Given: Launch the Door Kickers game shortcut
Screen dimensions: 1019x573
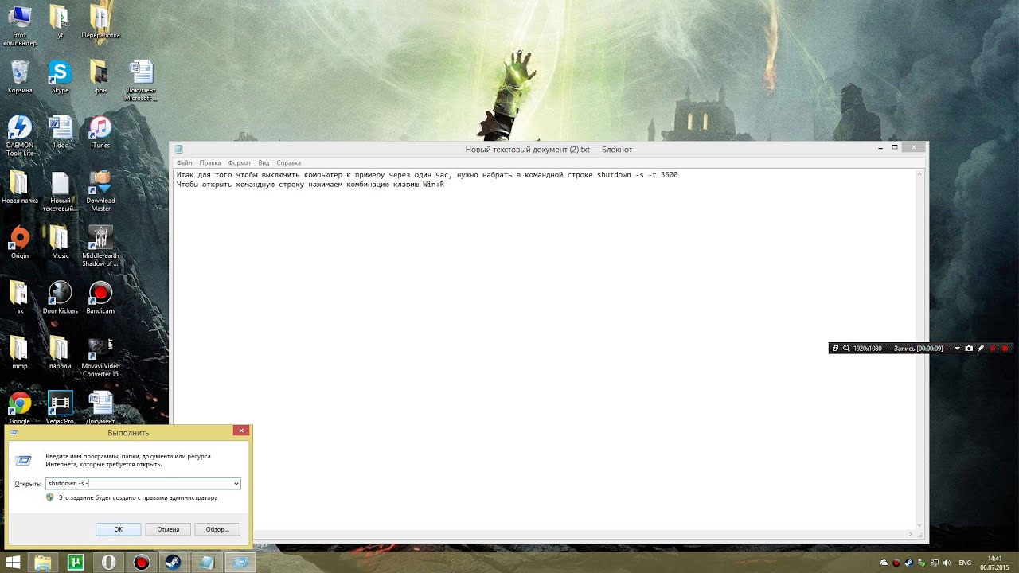Looking at the screenshot, I should click(x=60, y=298).
